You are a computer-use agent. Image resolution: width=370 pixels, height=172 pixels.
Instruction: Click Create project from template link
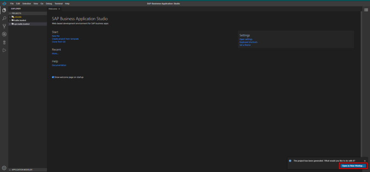click(x=66, y=39)
